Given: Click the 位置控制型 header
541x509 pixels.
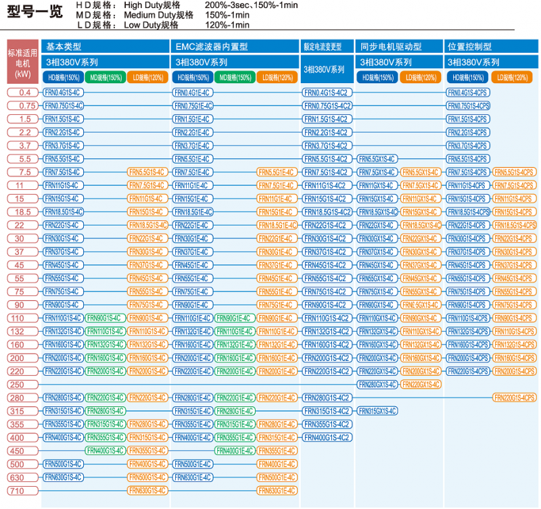Looking at the screenshot, I should [492, 47].
